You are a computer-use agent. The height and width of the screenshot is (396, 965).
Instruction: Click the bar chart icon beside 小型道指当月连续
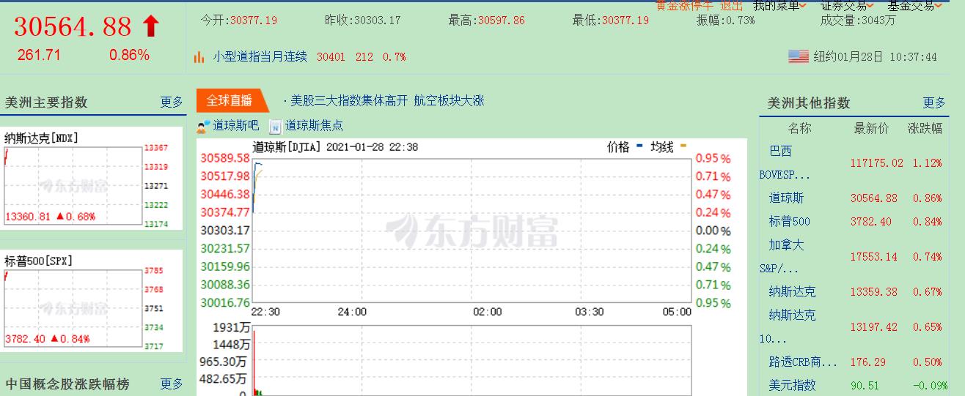(x=199, y=57)
